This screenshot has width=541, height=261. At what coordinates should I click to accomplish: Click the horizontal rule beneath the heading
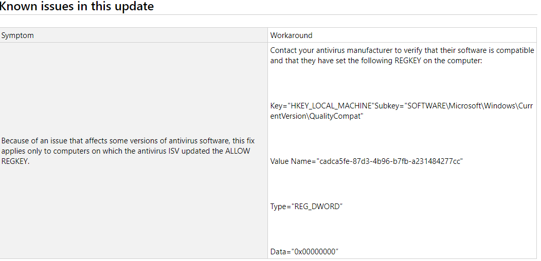[x=268, y=15]
